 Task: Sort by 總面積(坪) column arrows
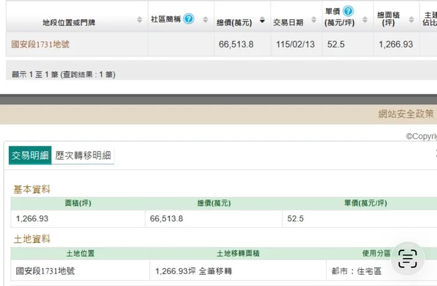click(411, 19)
